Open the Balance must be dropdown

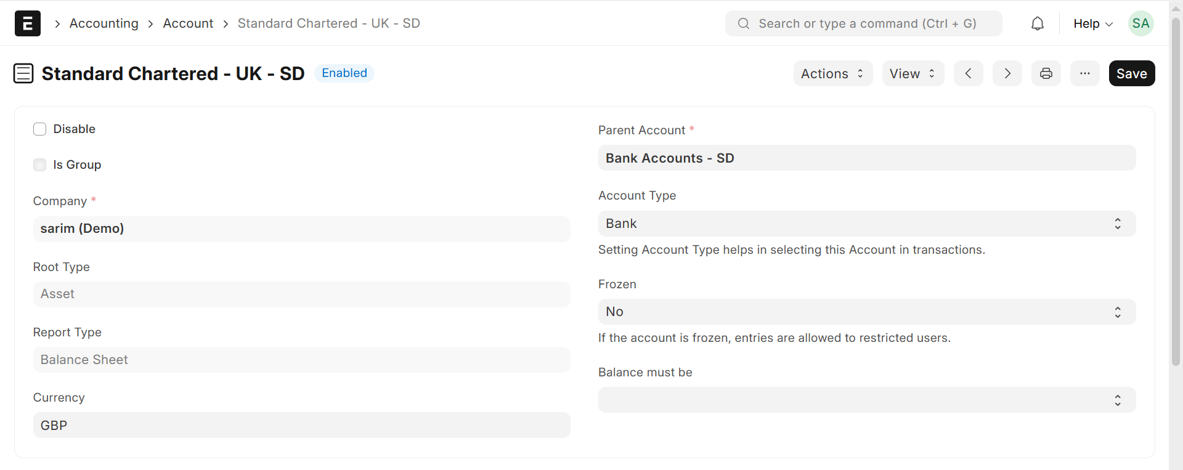(x=866, y=400)
